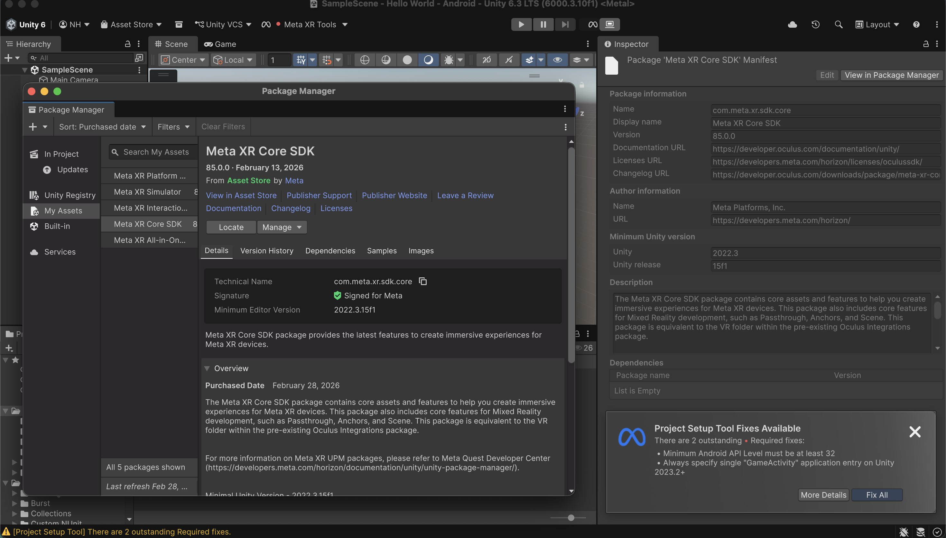Open the Changelog link
Viewport: 946px width, 538px height.
(291, 209)
